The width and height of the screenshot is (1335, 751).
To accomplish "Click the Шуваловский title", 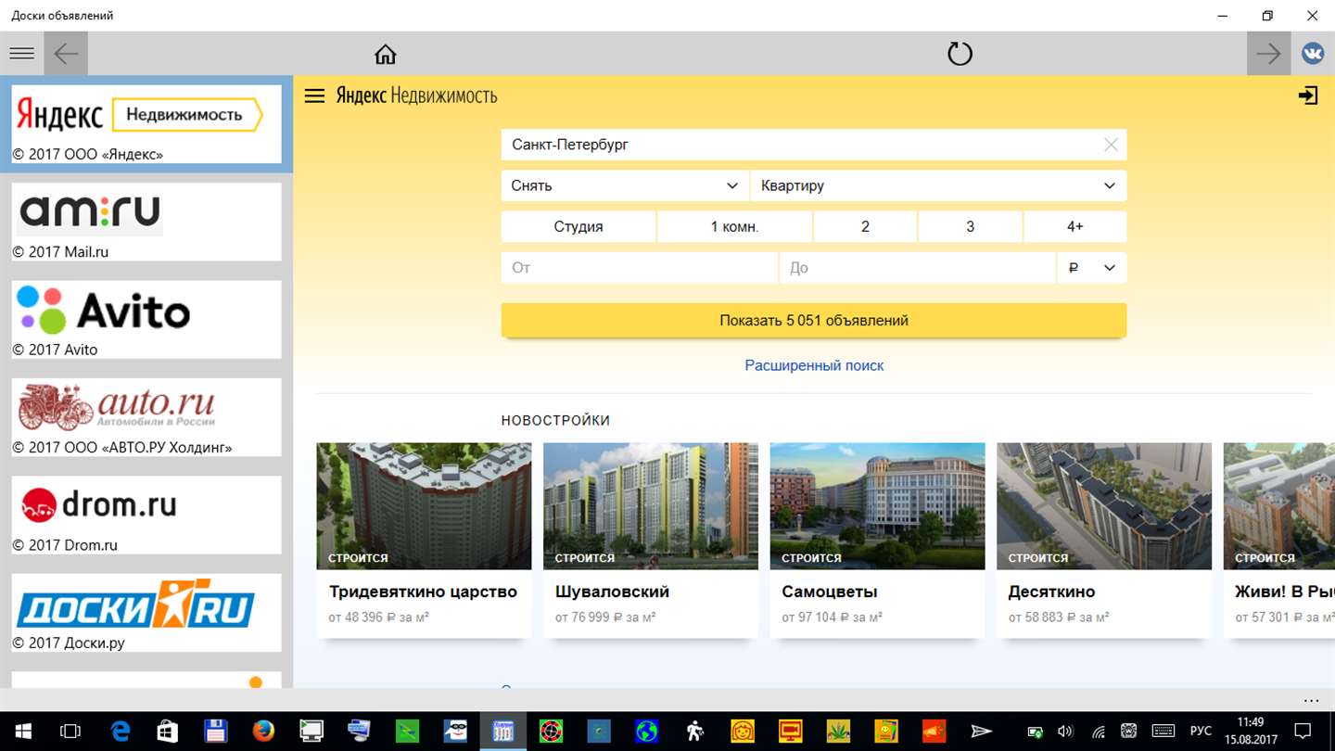I will click(x=612, y=592).
